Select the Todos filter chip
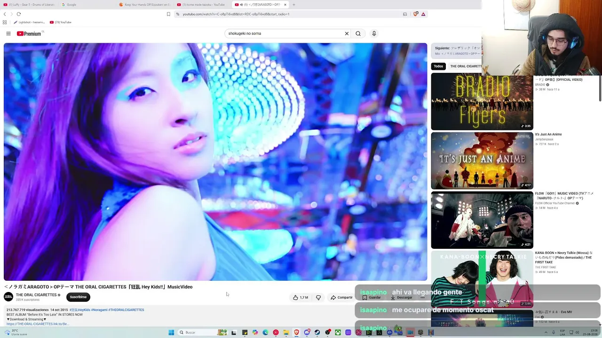Image resolution: width=602 pixels, height=338 pixels. coord(438,66)
